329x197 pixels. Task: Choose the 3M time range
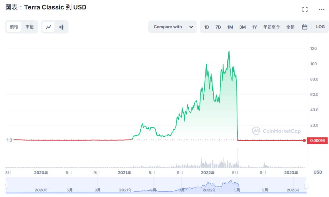click(x=242, y=27)
